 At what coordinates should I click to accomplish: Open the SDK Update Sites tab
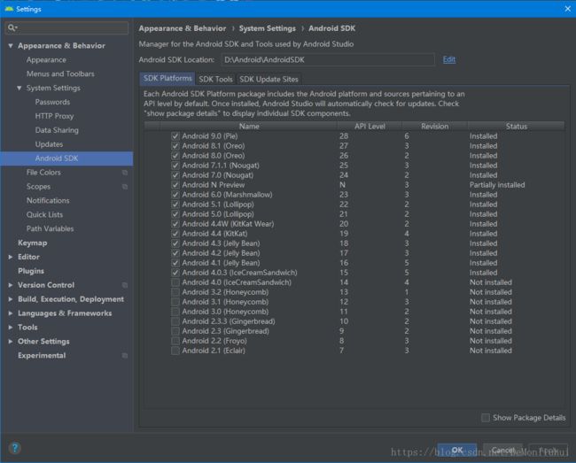(x=269, y=80)
